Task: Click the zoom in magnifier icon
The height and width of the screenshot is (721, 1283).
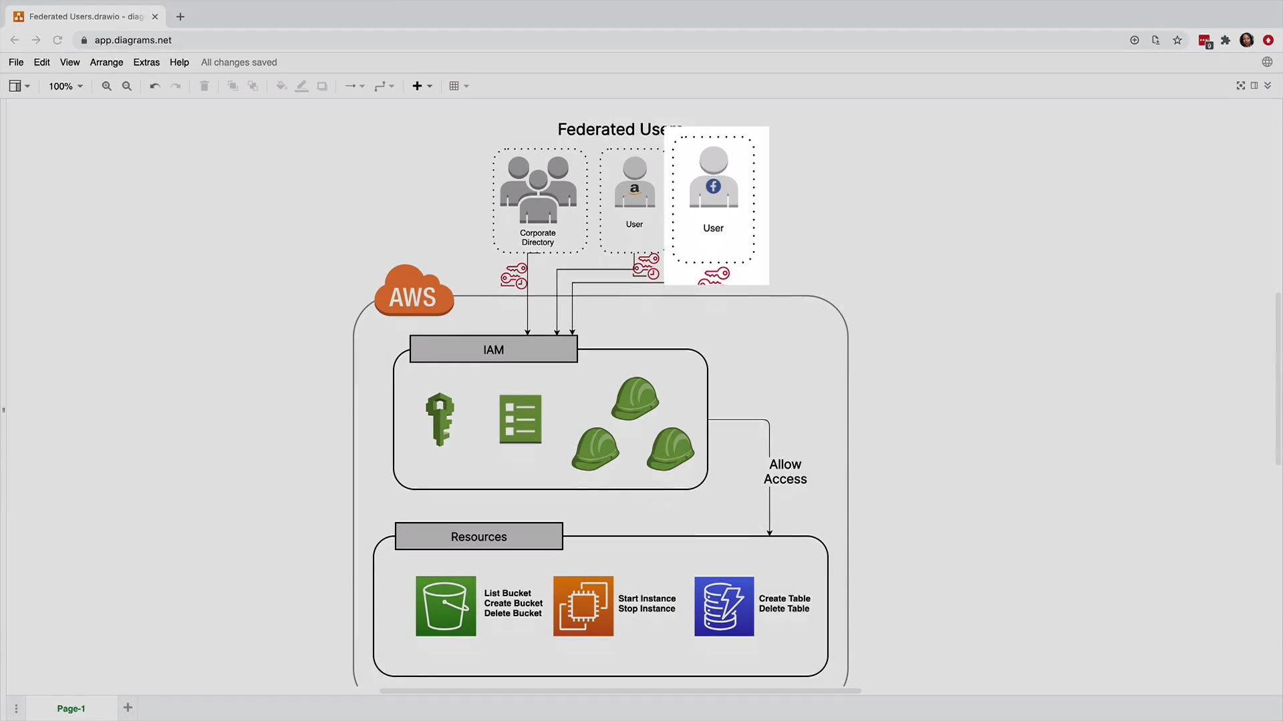Action: coord(106,86)
